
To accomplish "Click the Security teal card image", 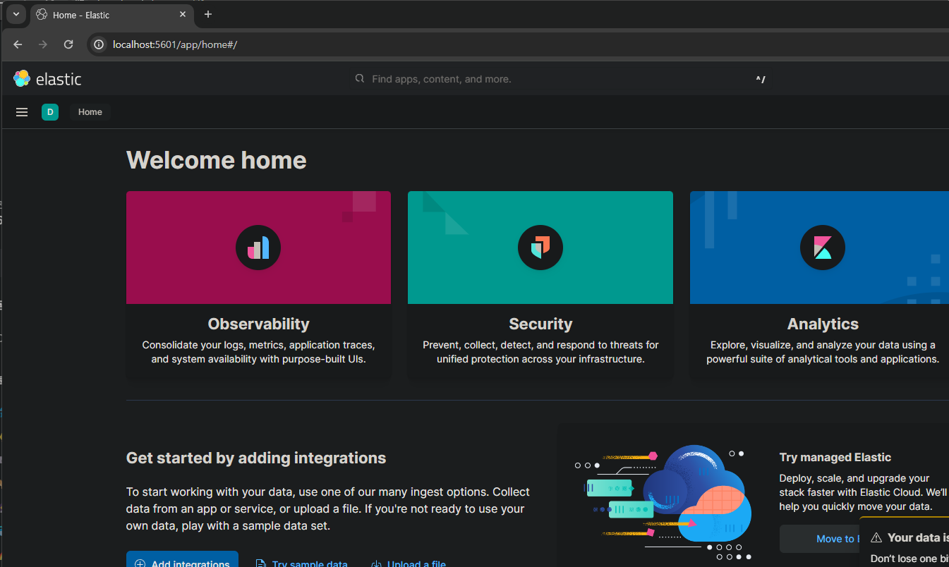I will tap(540, 248).
